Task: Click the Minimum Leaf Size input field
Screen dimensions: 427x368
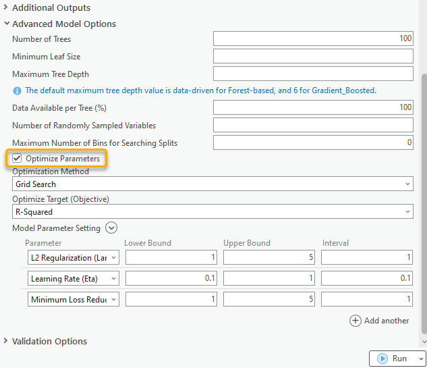Action: tap(313, 57)
